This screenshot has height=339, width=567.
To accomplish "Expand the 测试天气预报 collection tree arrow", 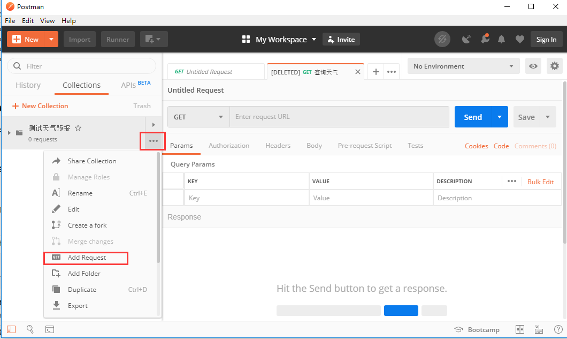I will click(x=10, y=133).
